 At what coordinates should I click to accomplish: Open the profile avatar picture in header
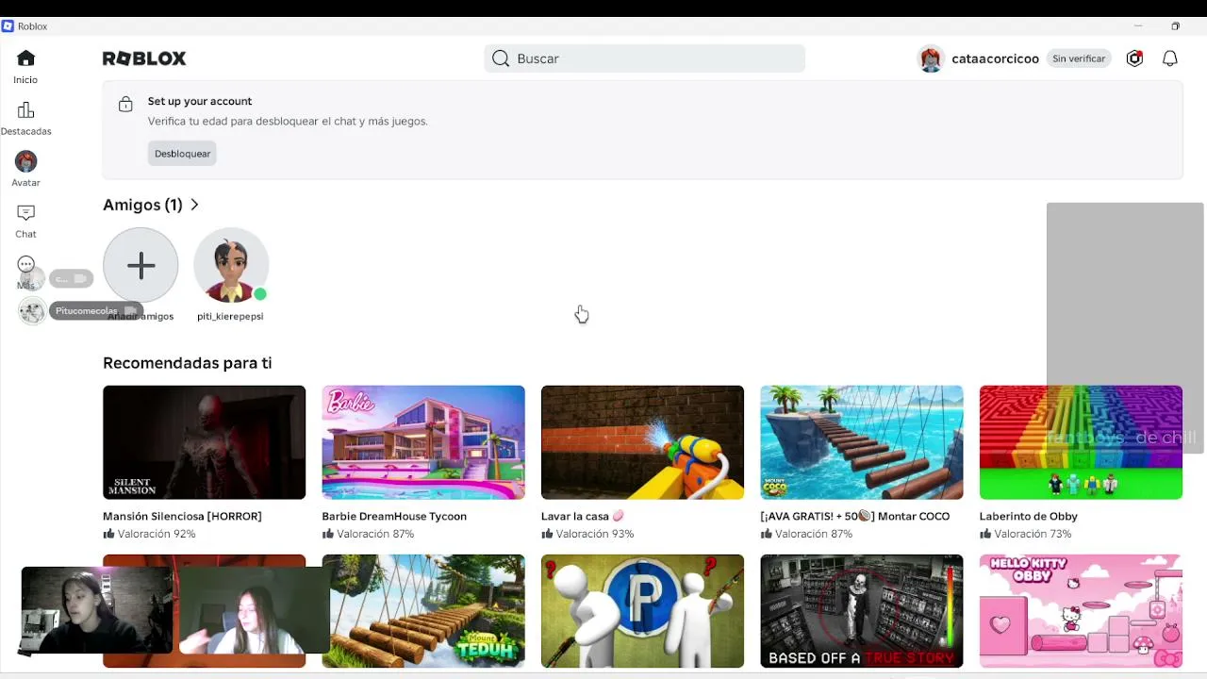click(x=931, y=58)
